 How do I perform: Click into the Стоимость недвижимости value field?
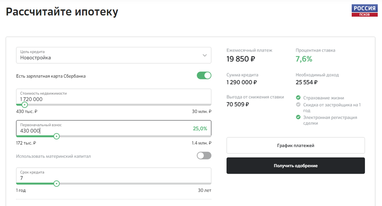[x=114, y=97]
